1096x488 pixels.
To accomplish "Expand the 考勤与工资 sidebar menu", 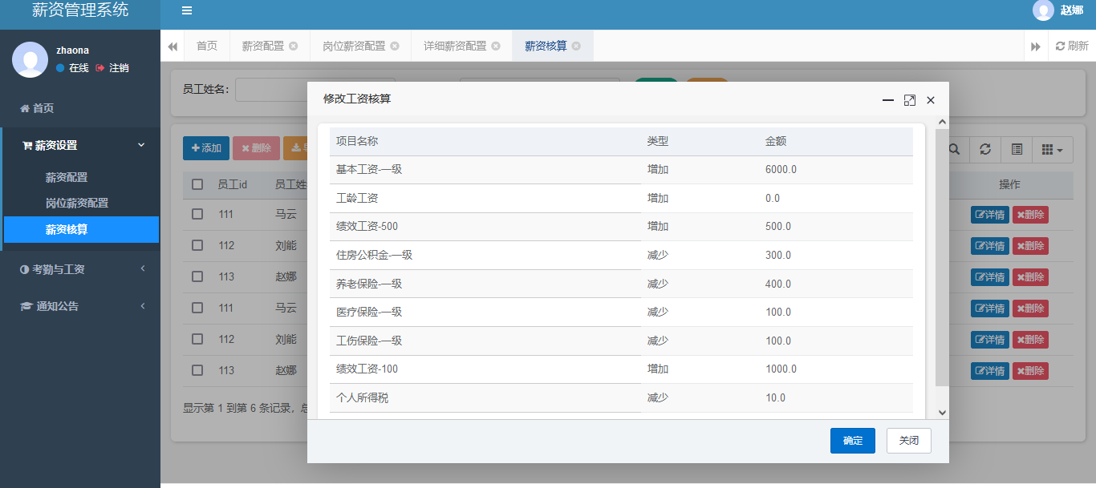I will [80, 269].
